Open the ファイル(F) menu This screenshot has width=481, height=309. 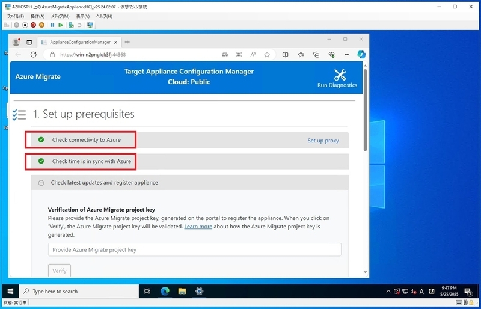(x=16, y=16)
